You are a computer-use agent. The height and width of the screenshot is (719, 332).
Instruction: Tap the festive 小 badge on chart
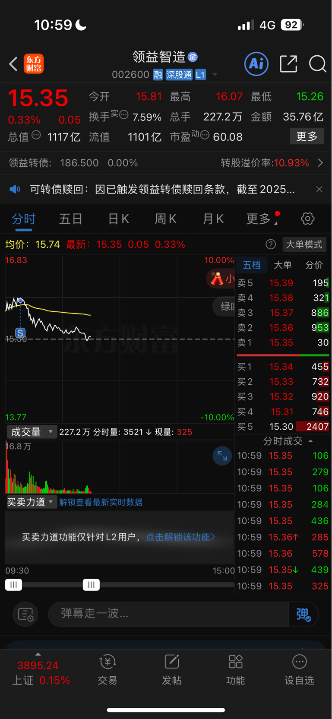(x=221, y=279)
